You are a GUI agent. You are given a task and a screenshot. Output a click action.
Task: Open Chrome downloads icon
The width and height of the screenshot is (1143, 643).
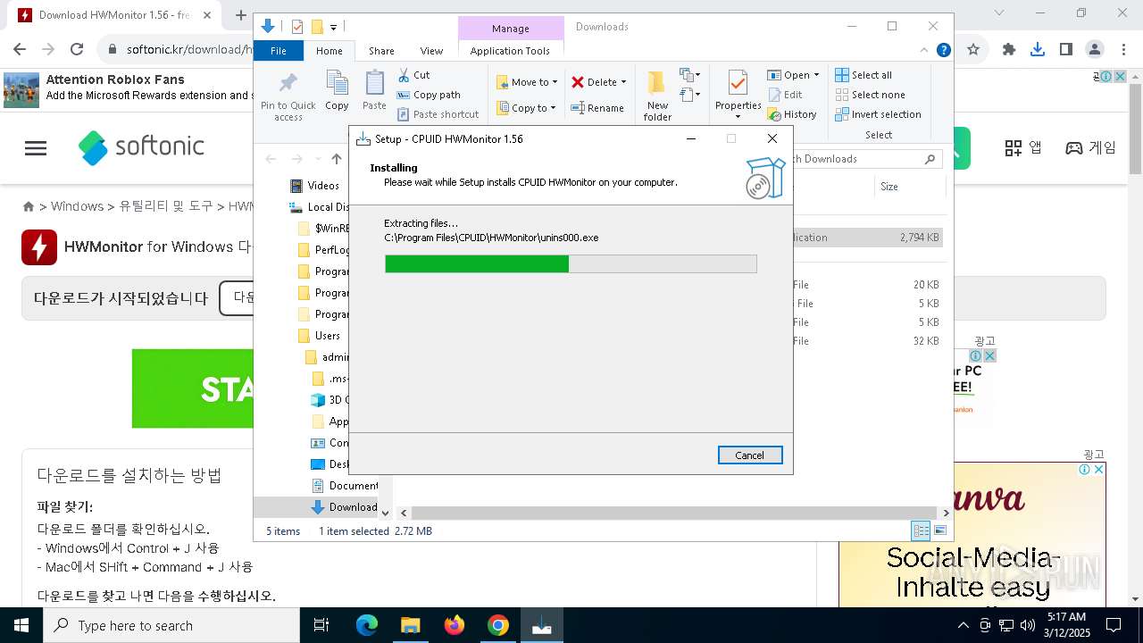pos(1038,50)
